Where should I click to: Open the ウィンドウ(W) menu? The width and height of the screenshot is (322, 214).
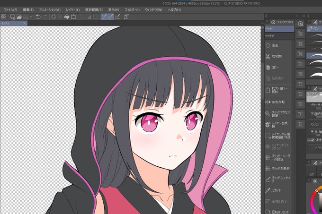click(153, 9)
